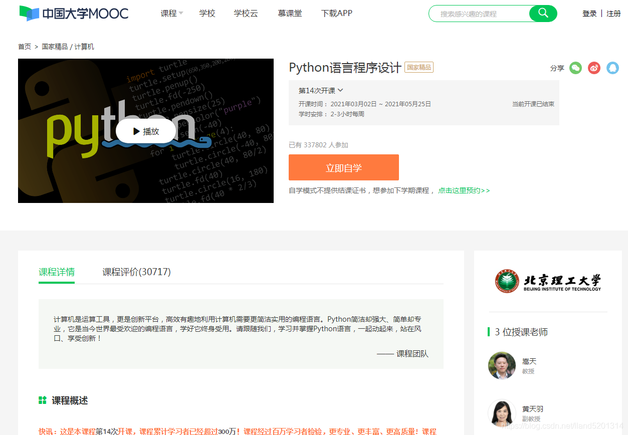Click the Beijing Institute of Technology logo

(548, 281)
